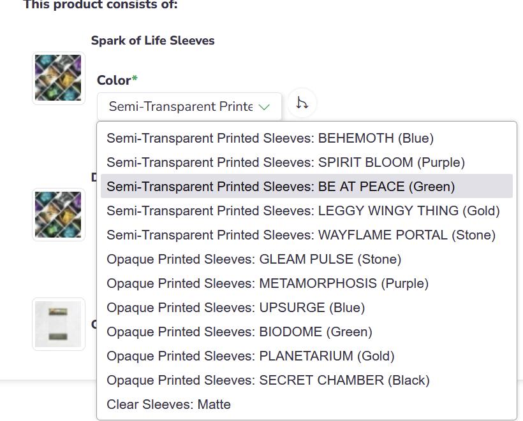This screenshot has height=421, width=523.
Task: Choose opaque PLANETARIUM (Gold) sleeves option
Action: point(250,356)
